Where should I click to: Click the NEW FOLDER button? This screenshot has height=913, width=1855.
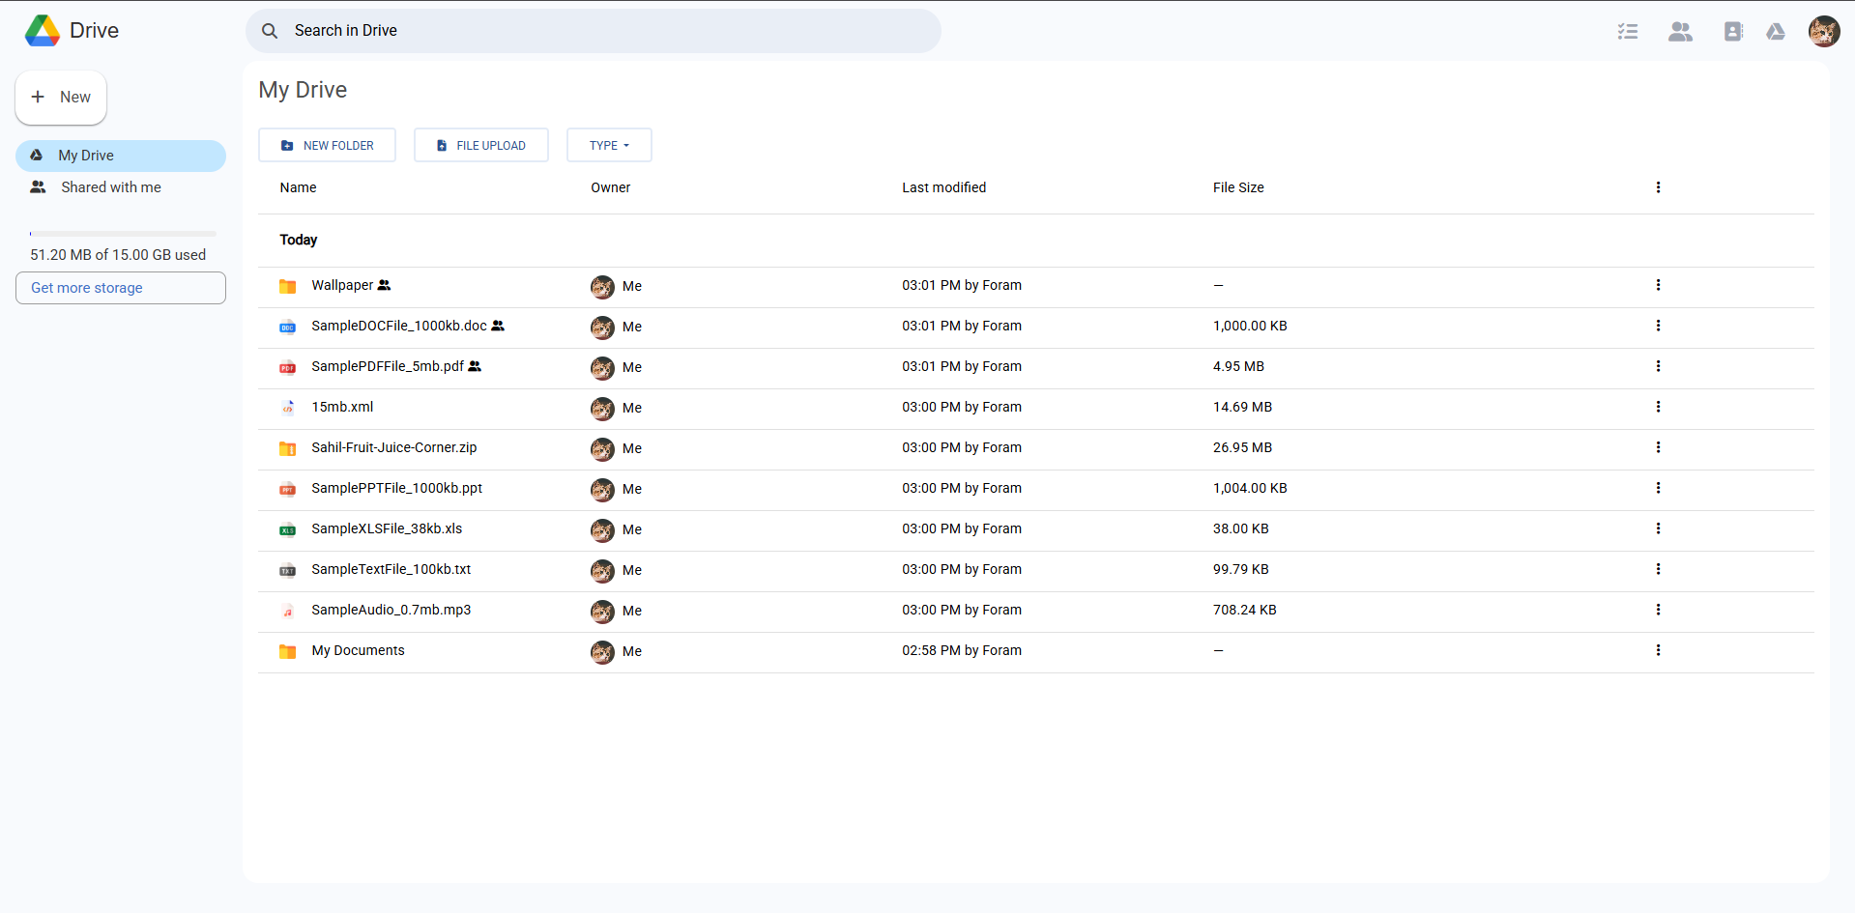point(327,145)
